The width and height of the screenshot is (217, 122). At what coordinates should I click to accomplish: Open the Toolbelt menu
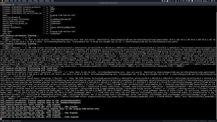41,1
